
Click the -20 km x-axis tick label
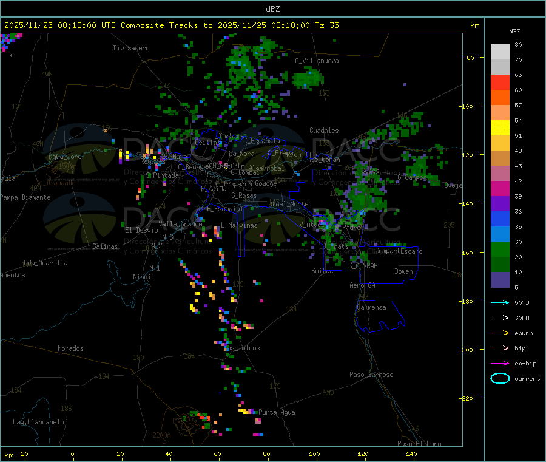[22, 454]
